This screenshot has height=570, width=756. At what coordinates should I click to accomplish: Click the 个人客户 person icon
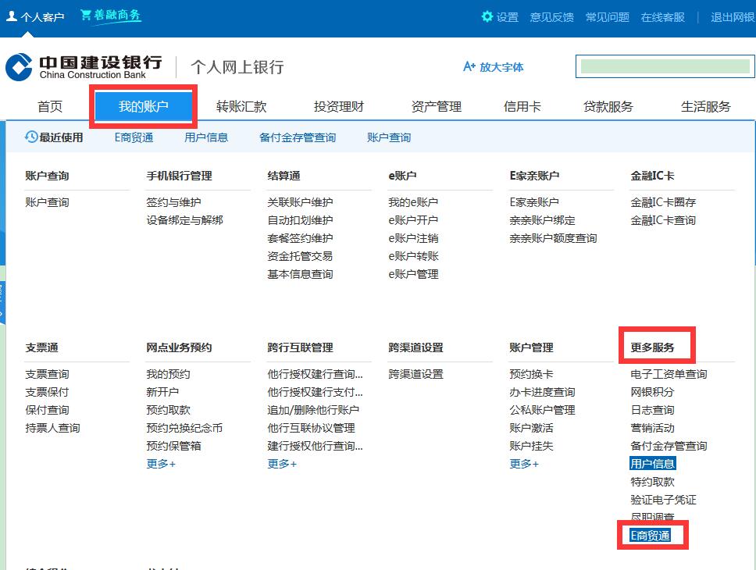[12, 16]
